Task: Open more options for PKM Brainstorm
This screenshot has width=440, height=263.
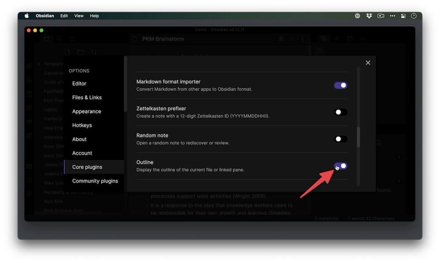Action: click(x=303, y=39)
